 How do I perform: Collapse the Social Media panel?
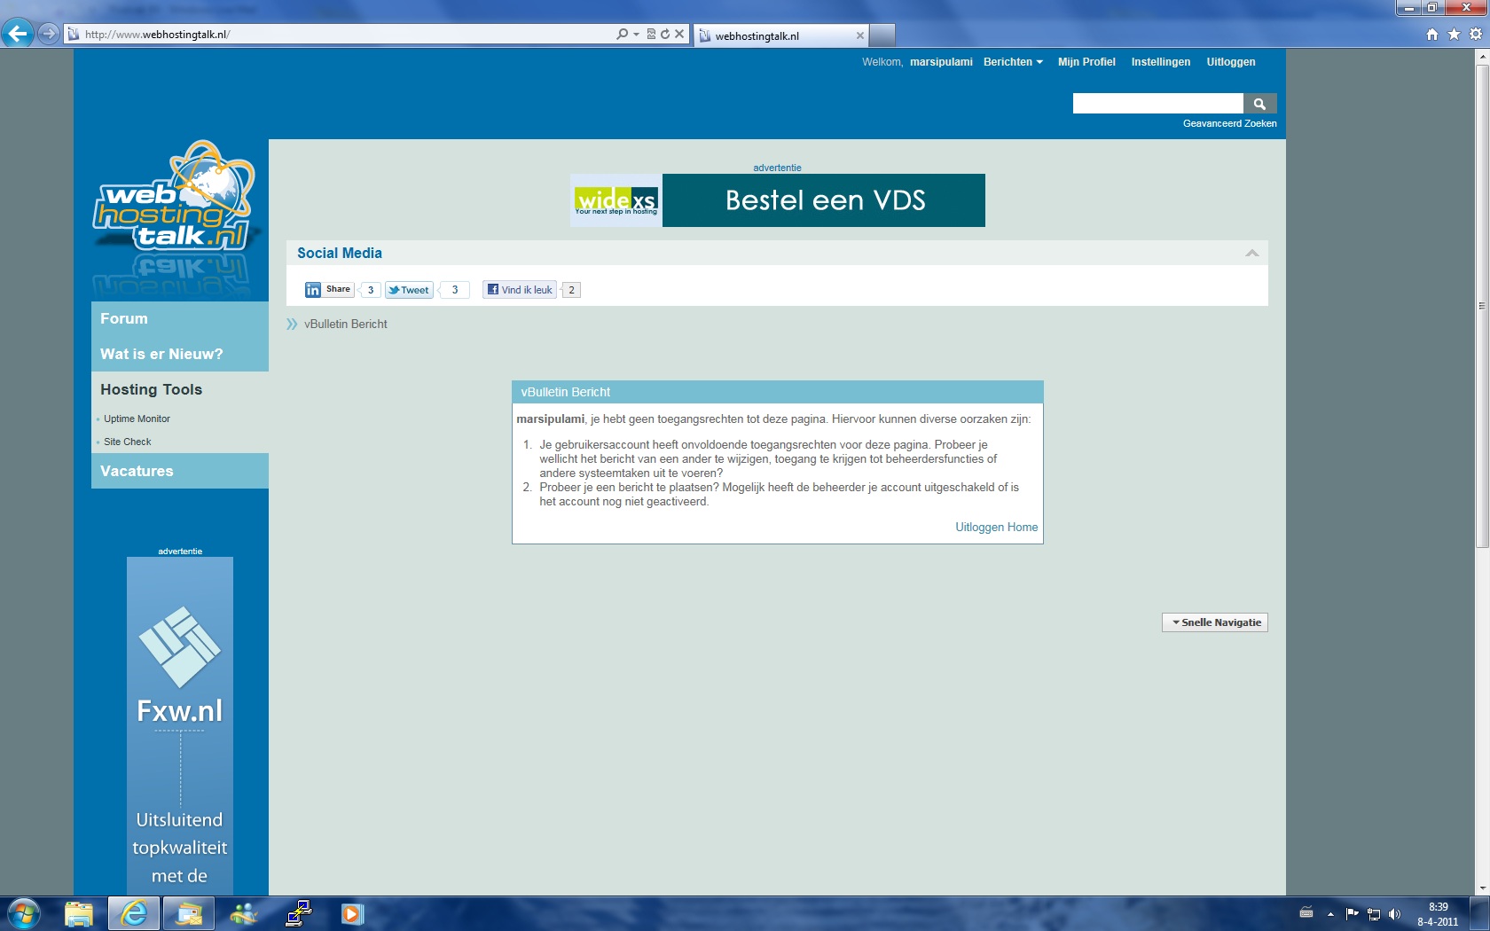pos(1251,254)
